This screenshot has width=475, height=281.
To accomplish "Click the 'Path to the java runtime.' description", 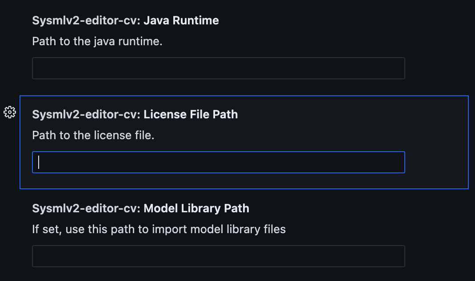I will tap(97, 41).
